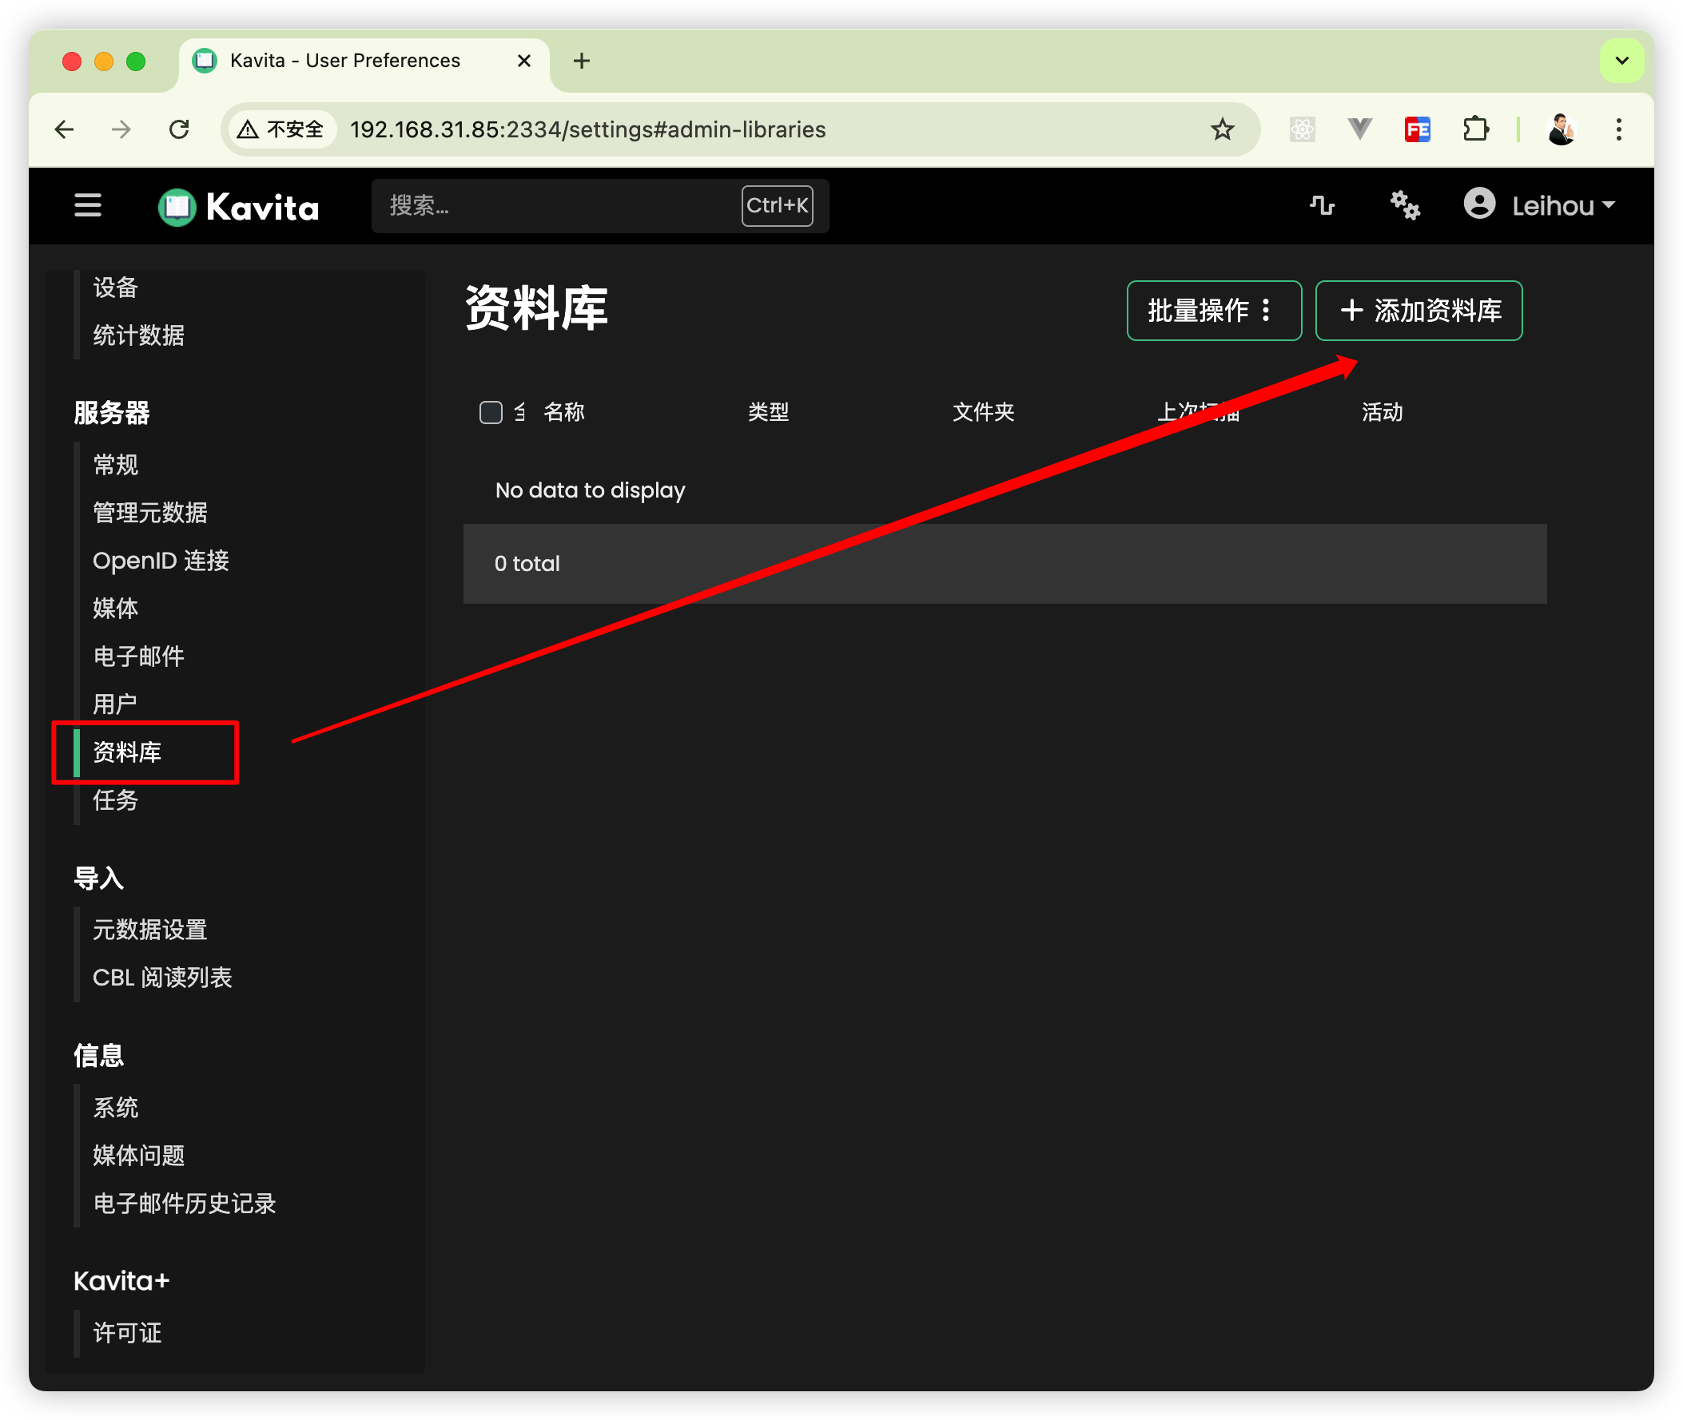The width and height of the screenshot is (1683, 1420).
Task: Open the browser extensions puzzle icon
Action: point(1475,129)
